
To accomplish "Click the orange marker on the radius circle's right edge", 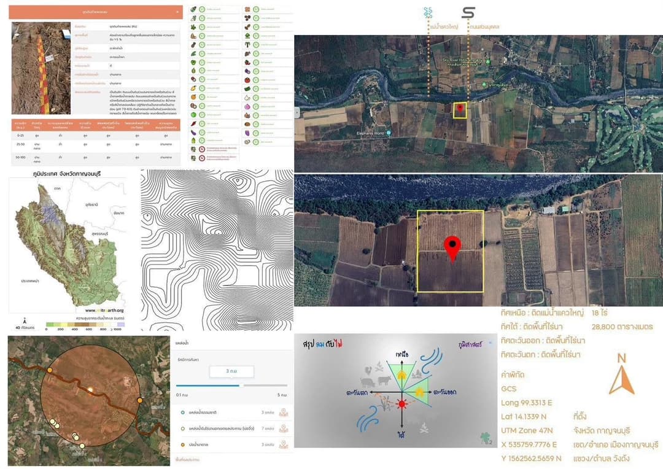I will pos(140,400).
